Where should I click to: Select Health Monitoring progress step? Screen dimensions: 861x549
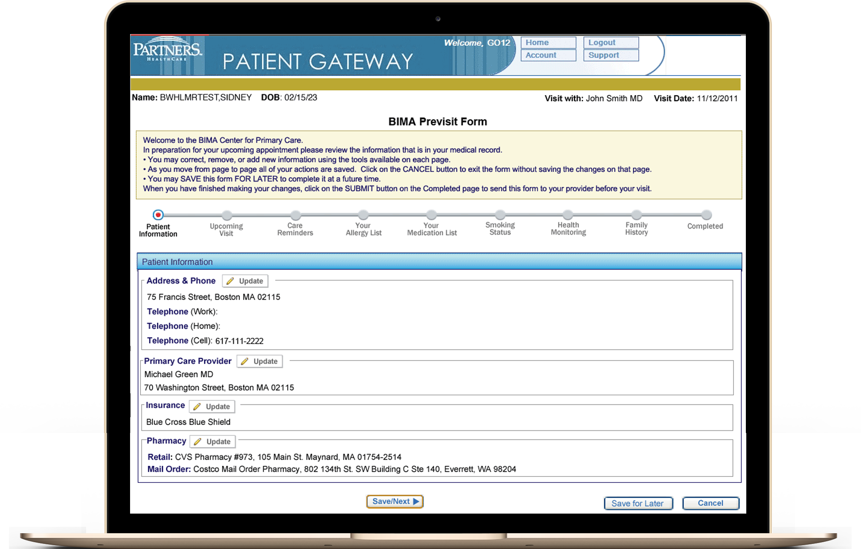(x=568, y=215)
